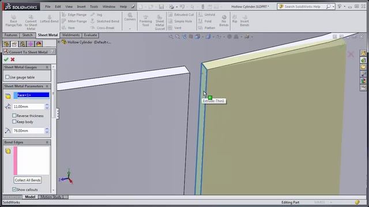Click the Face<1> fixed entity selection box
Screen dimensions: 369x207
point(32,95)
